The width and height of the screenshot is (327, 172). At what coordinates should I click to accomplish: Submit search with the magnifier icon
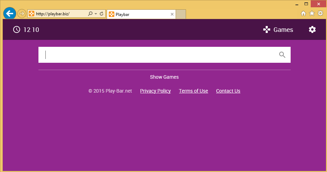click(282, 55)
